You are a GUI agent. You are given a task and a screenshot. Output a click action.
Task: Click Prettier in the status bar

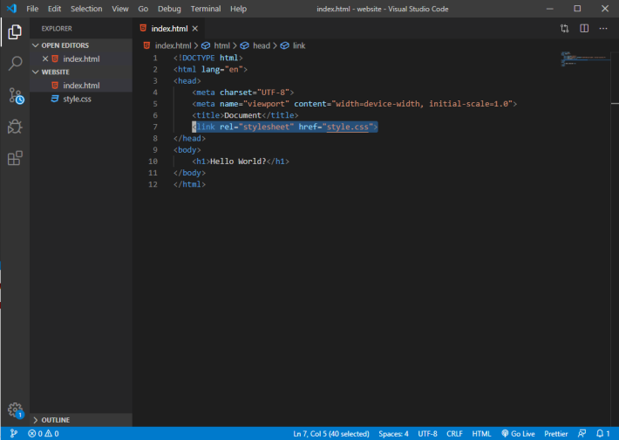click(556, 434)
